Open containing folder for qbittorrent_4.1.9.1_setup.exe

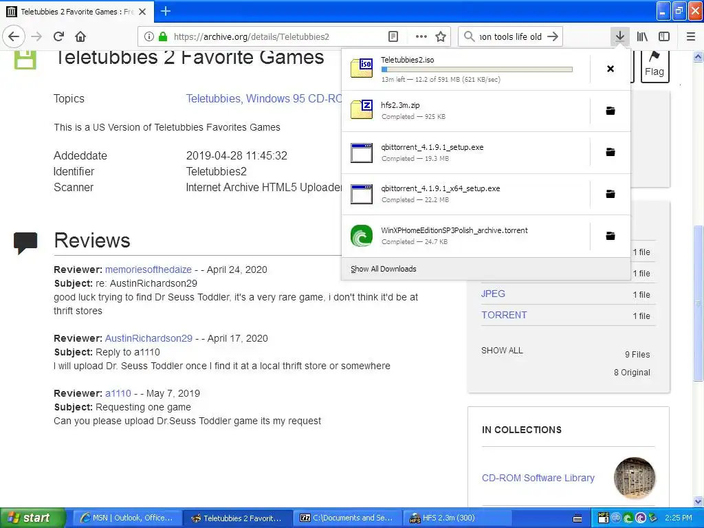[610, 152]
